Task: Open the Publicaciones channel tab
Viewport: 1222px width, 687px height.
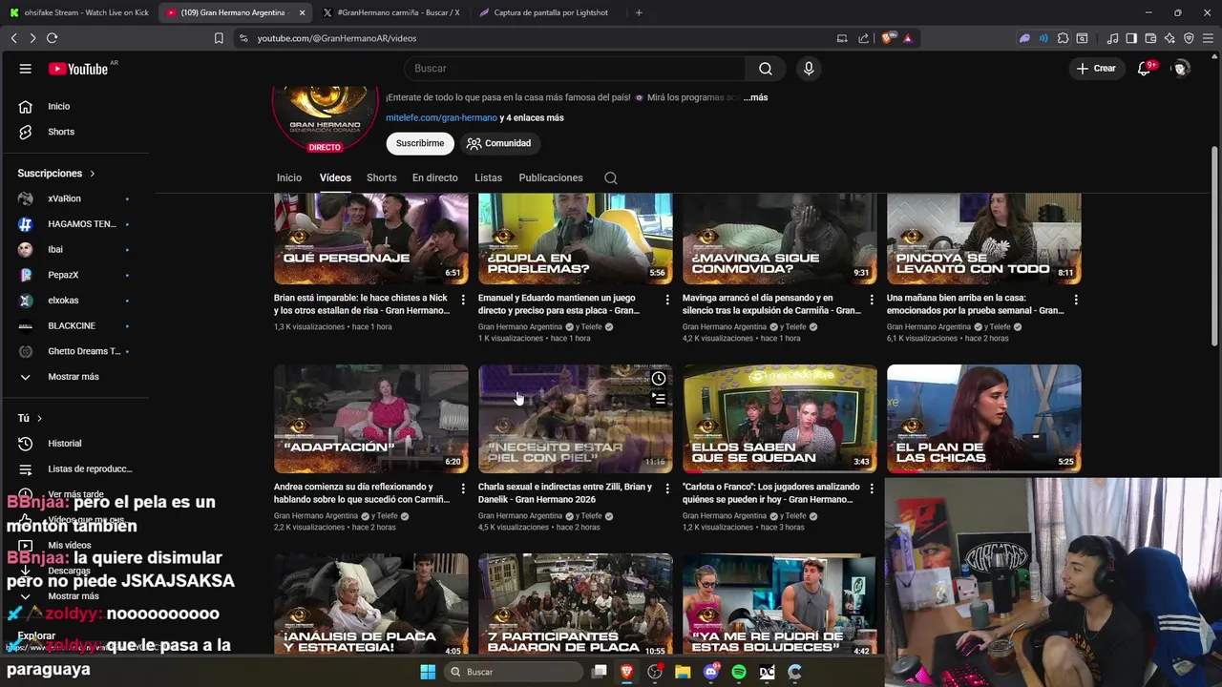Action: 551,178
